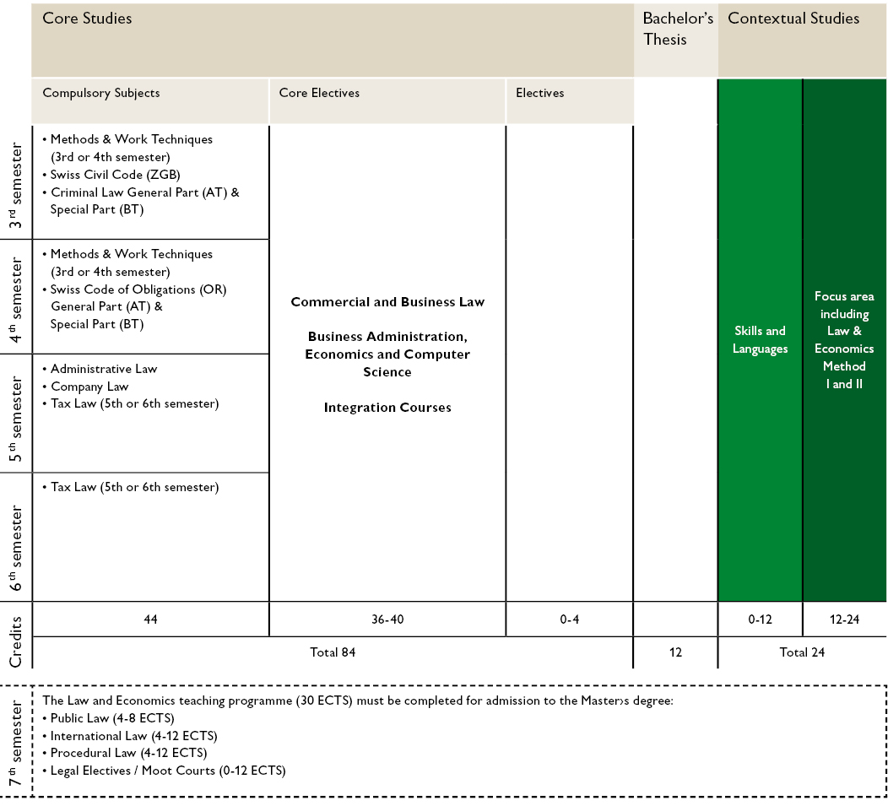
Task: Select Criminal Law General Part entry
Action: click(x=144, y=192)
